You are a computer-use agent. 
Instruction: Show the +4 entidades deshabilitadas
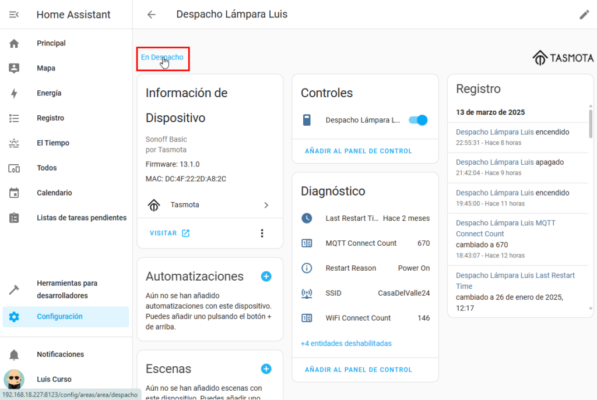(x=346, y=344)
